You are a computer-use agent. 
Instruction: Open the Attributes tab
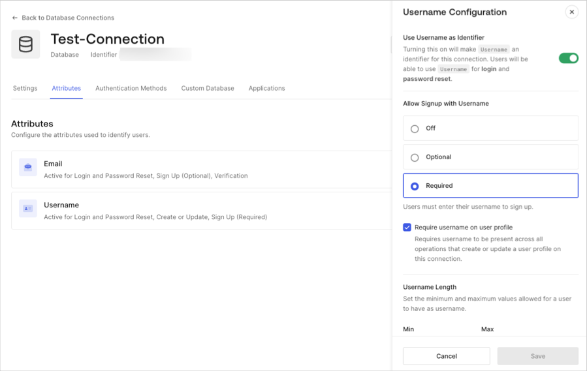pyautogui.click(x=66, y=88)
